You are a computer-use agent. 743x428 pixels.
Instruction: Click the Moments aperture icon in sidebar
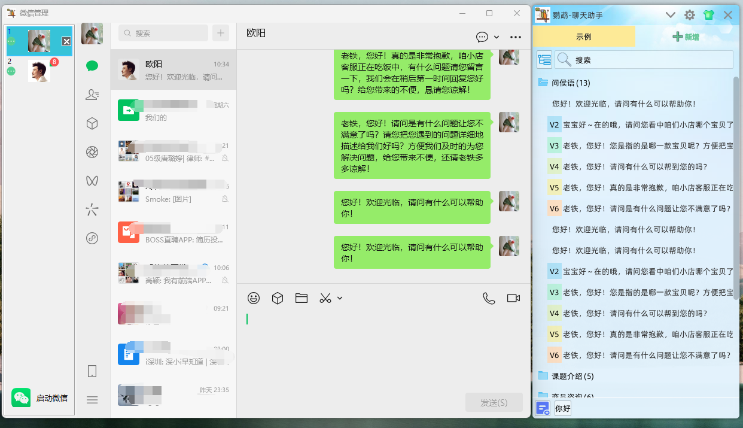click(x=92, y=151)
